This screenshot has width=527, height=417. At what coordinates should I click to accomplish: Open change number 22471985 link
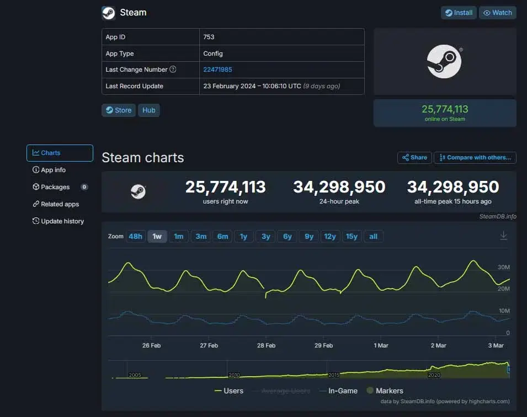[217, 69]
